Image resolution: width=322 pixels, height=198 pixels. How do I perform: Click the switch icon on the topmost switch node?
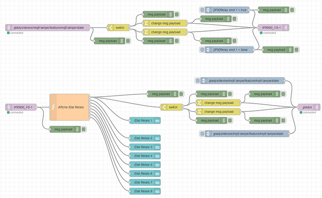pyautogui.click(x=111, y=27)
